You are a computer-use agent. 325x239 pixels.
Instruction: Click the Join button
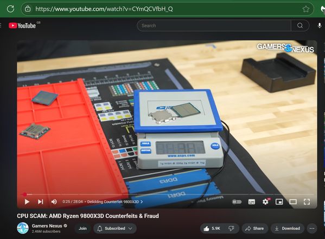point(82,228)
